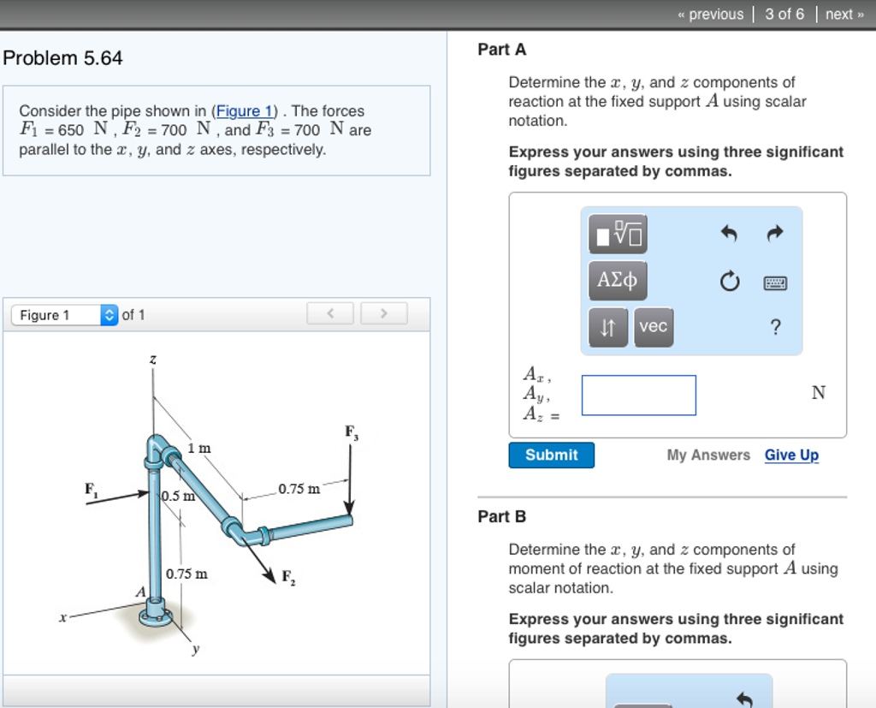The width and height of the screenshot is (876, 708).
Task: Reset the answer field
Action: click(729, 282)
